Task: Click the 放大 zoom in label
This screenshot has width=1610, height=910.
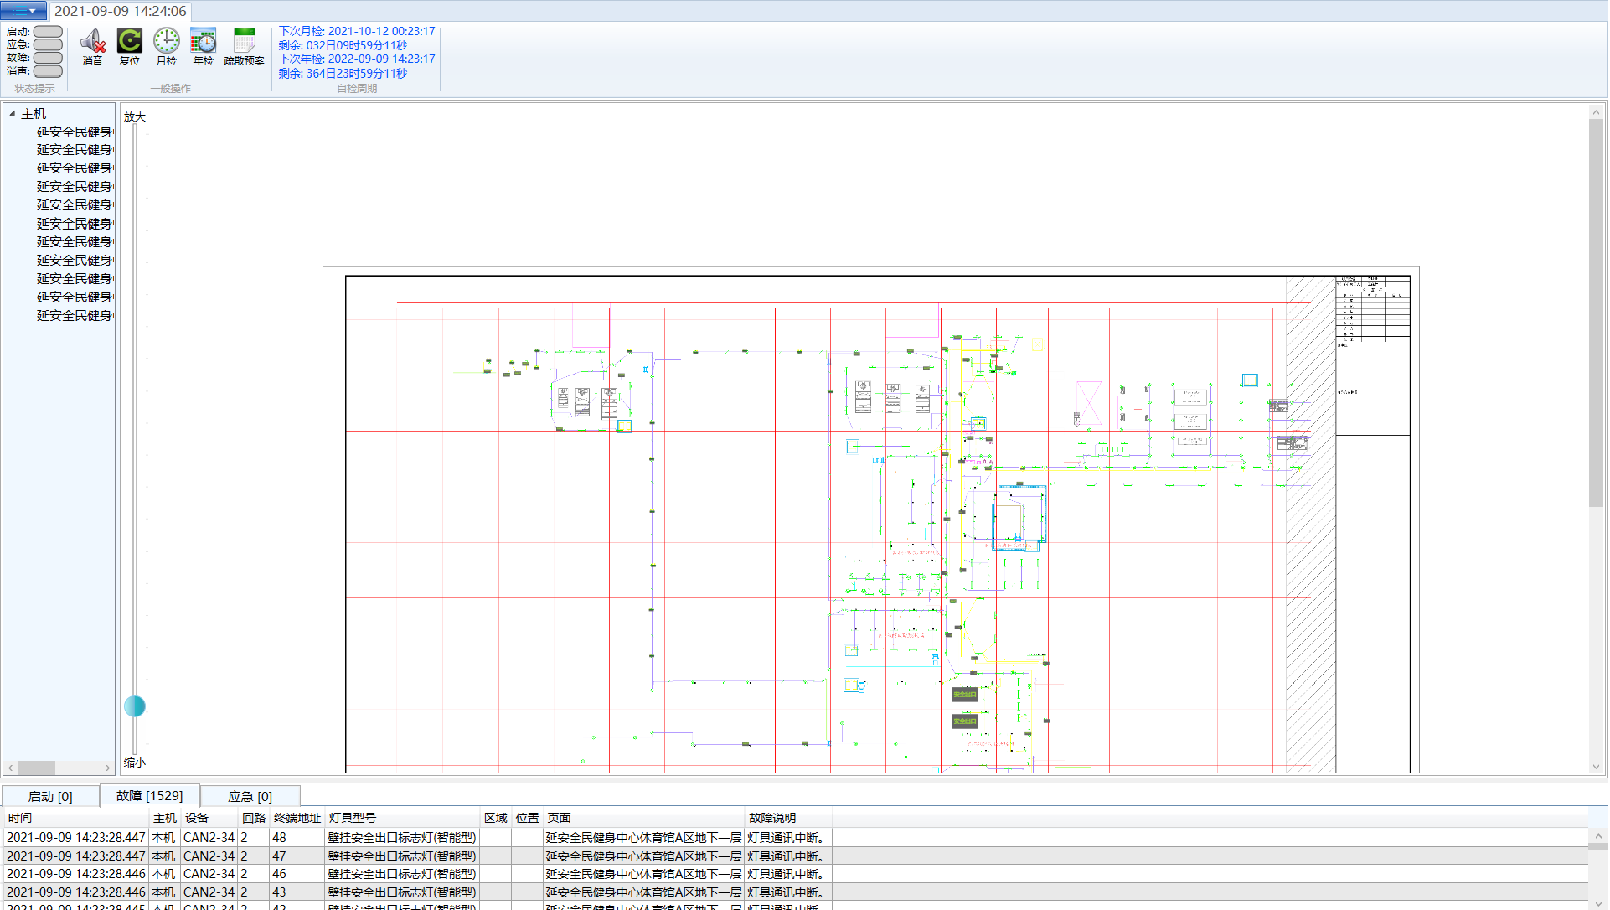Action: point(134,117)
